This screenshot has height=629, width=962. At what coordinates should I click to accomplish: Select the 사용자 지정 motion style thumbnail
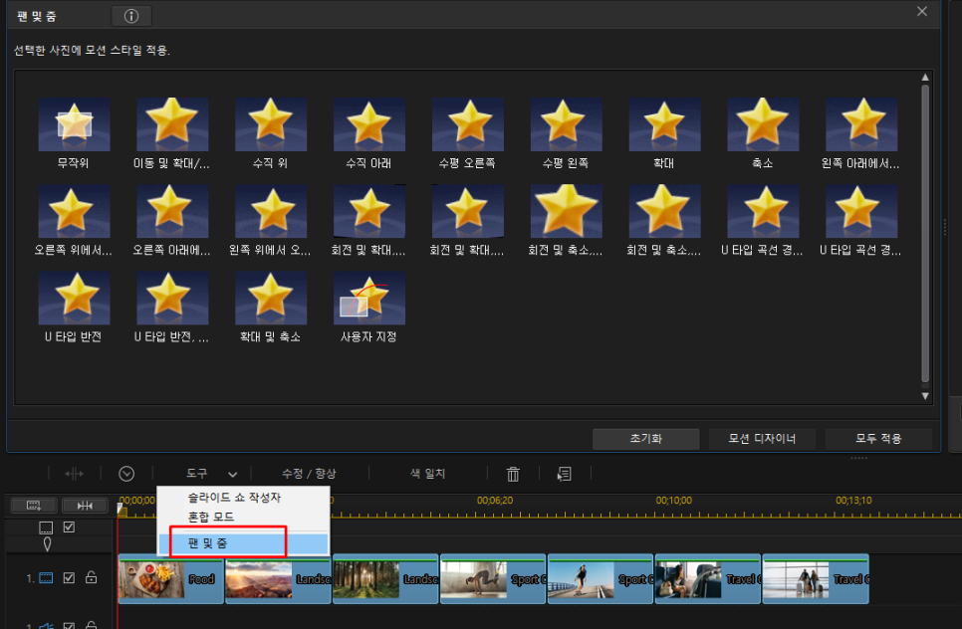(x=368, y=308)
